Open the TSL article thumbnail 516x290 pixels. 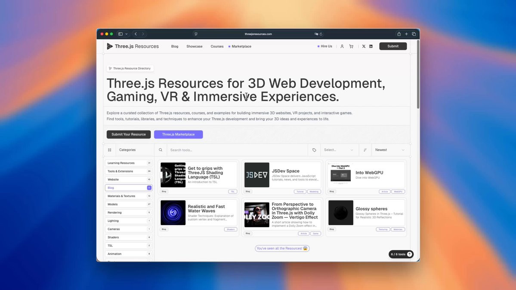(173, 175)
